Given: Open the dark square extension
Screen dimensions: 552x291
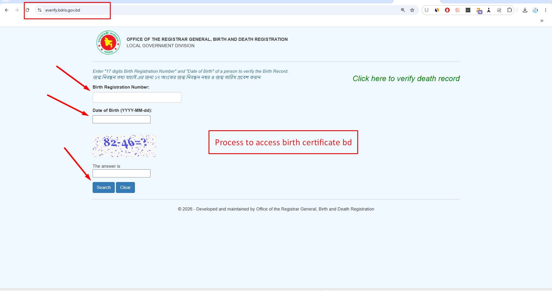Looking at the screenshot, I should 468,10.
